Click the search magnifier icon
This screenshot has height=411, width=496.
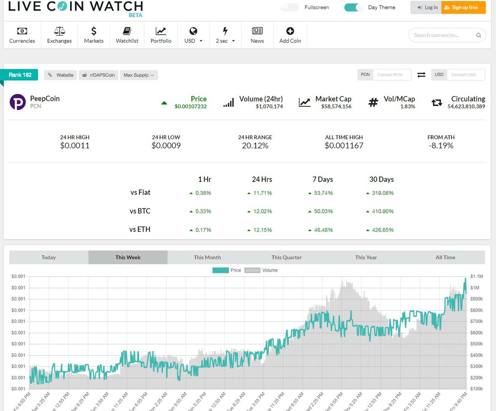pos(479,35)
